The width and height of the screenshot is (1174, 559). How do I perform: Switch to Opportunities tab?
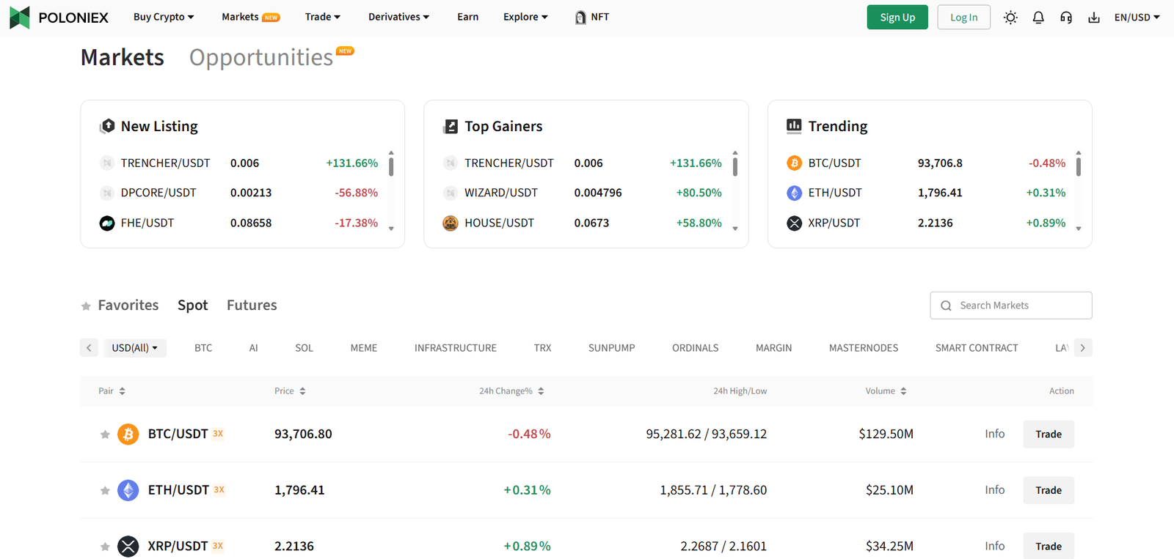(261, 57)
